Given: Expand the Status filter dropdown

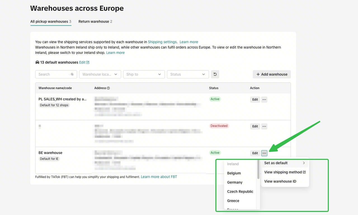Looking at the screenshot, I should pyautogui.click(x=188, y=74).
